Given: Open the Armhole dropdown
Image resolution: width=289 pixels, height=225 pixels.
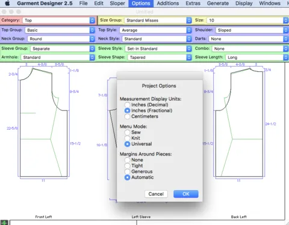Looking at the screenshot, I should click(x=58, y=58).
